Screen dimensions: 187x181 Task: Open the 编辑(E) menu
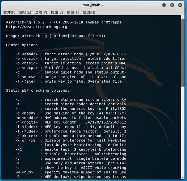point(25,12)
